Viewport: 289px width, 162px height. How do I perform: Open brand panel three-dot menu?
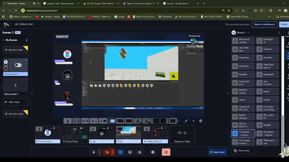[279, 33]
